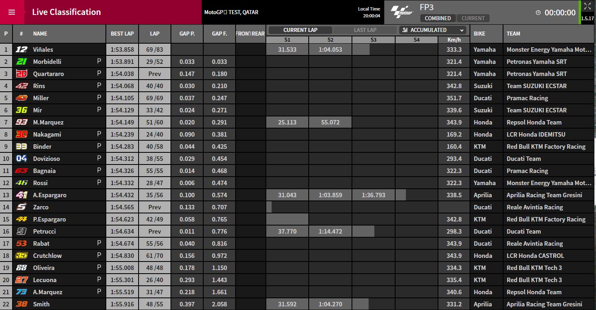The image size is (596, 310).
Task: Click Quartararo number 20 badge
Action: coord(21,74)
